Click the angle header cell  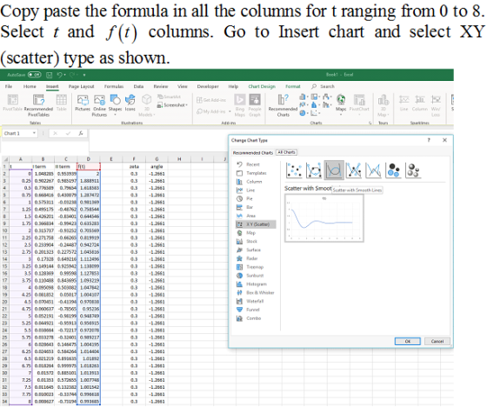(157, 166)
